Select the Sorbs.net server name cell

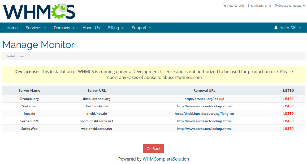pyautogui.click(x=29, y=106)
